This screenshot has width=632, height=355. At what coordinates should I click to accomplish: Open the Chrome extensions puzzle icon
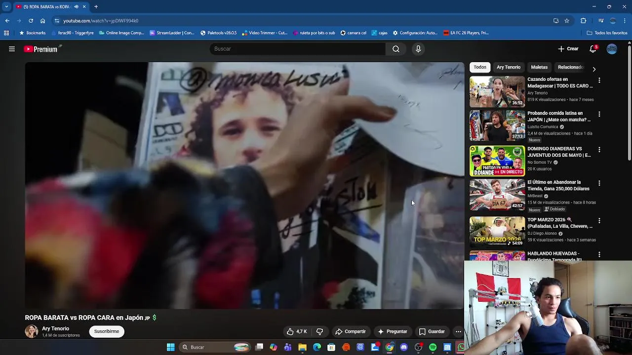[583, 21]
